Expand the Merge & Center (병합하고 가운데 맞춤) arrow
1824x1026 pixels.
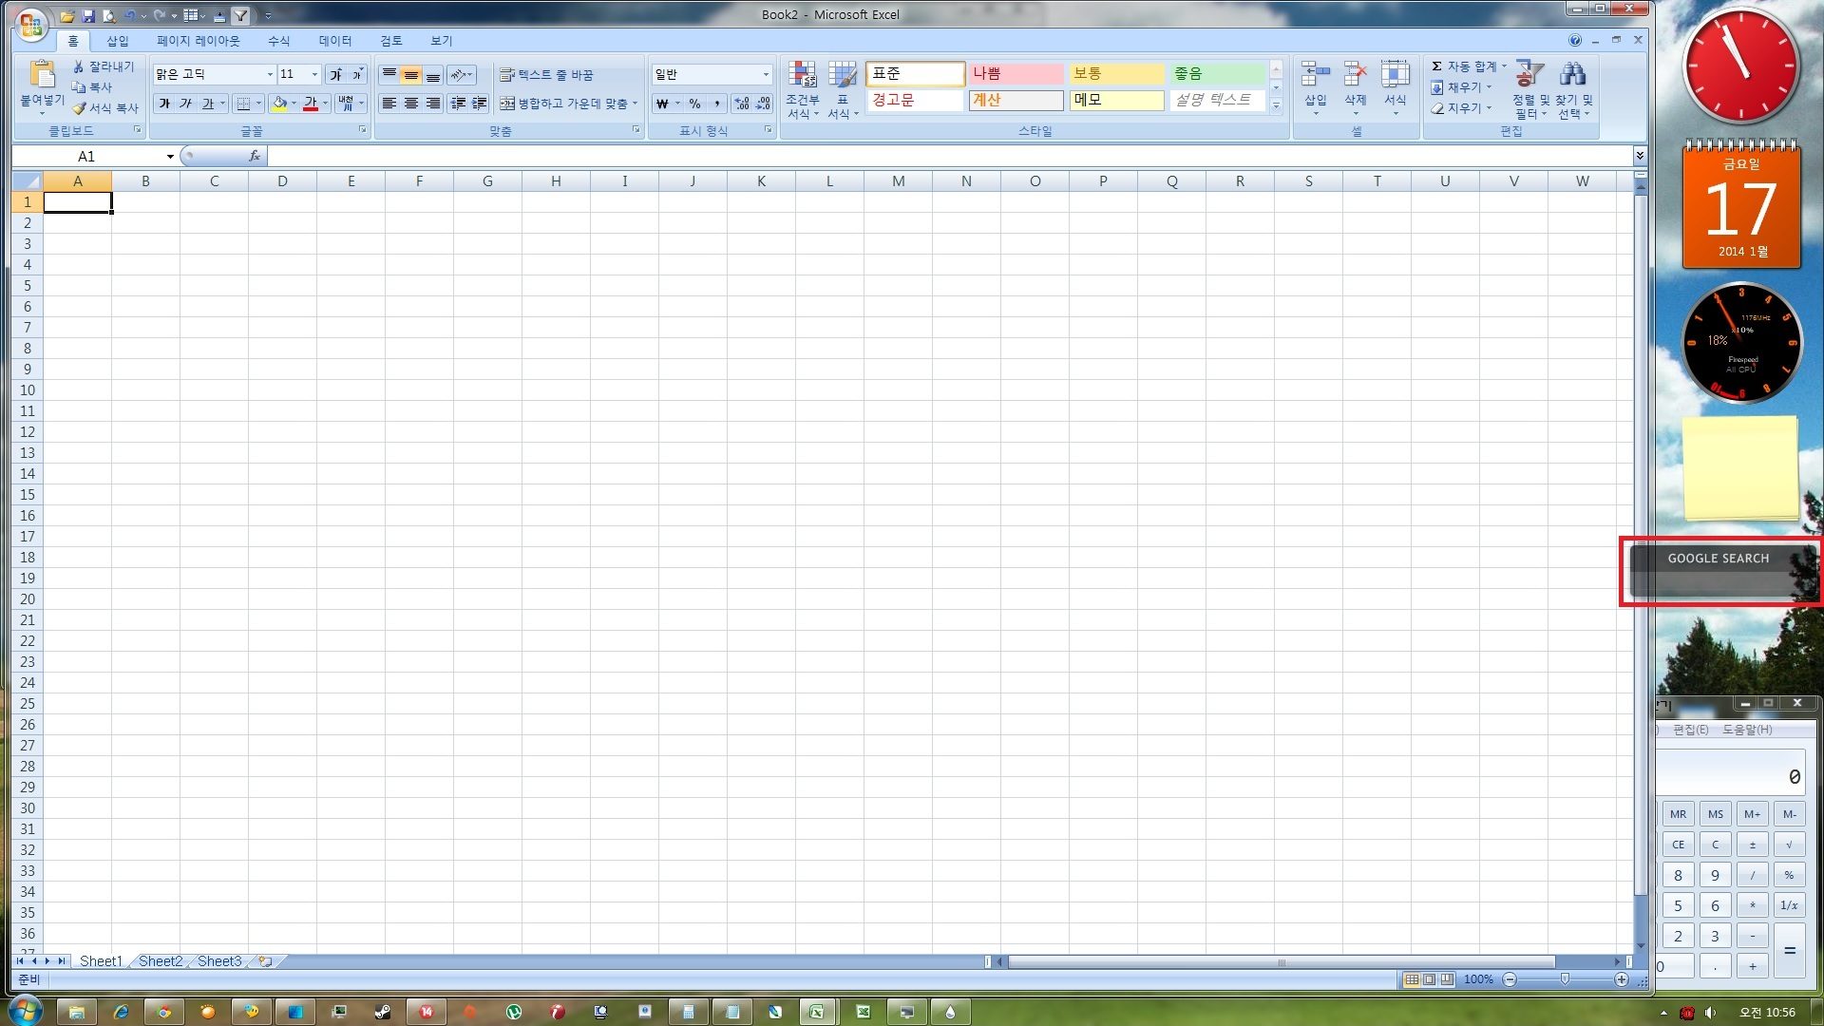pos(635,104)
